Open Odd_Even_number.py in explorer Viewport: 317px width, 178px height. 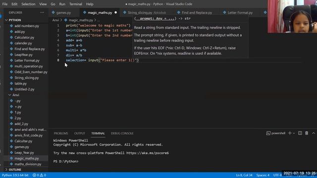click(31, 72)
